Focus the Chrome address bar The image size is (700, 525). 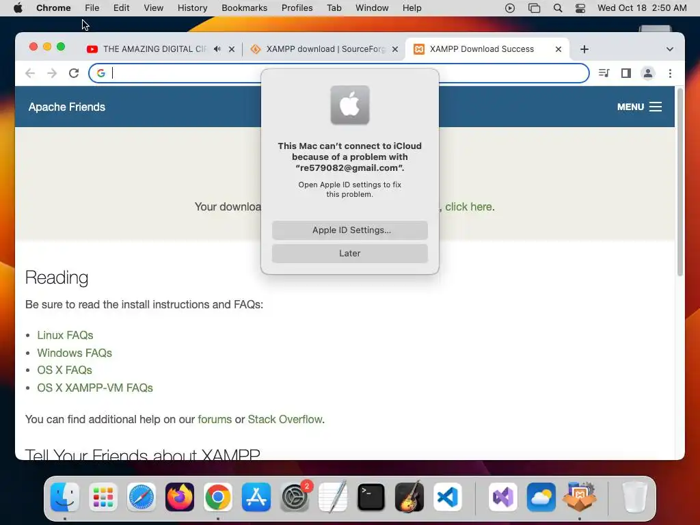tap(339, 73)
